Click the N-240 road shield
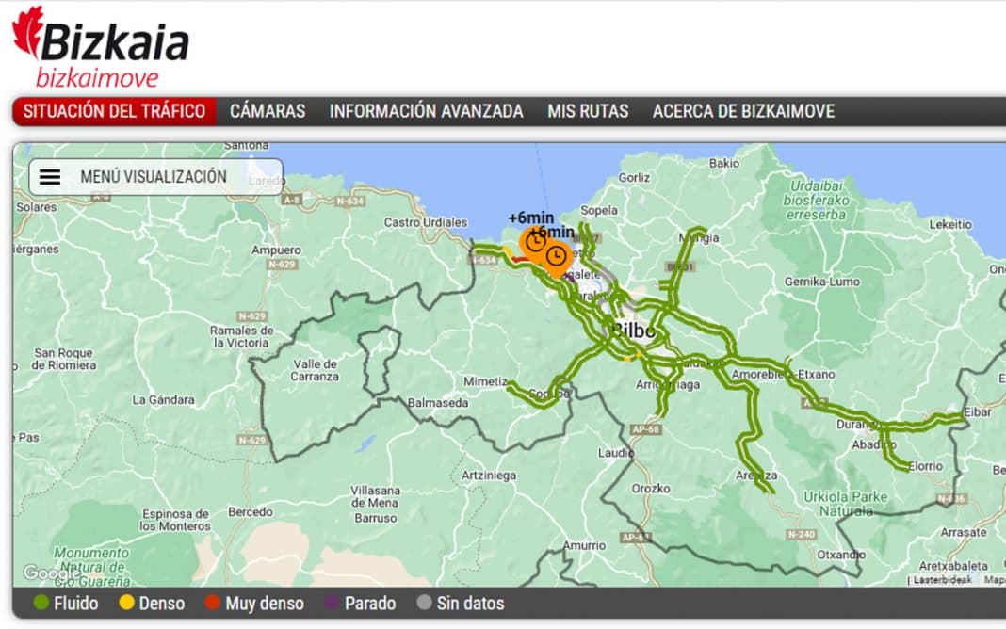Viewport: 1006px width, 629px height. 801,534
